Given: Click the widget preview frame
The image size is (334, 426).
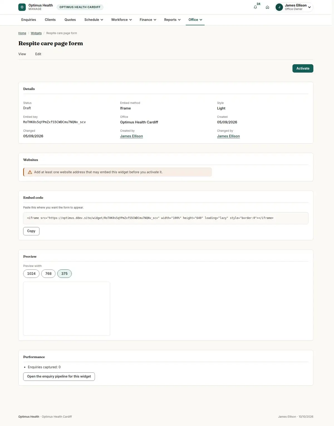Looking at the screenshot, I should point(67,309).
